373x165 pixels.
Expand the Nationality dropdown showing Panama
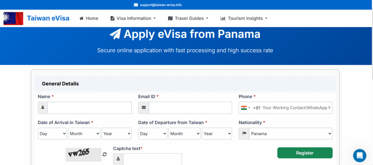tap(290, 134)
